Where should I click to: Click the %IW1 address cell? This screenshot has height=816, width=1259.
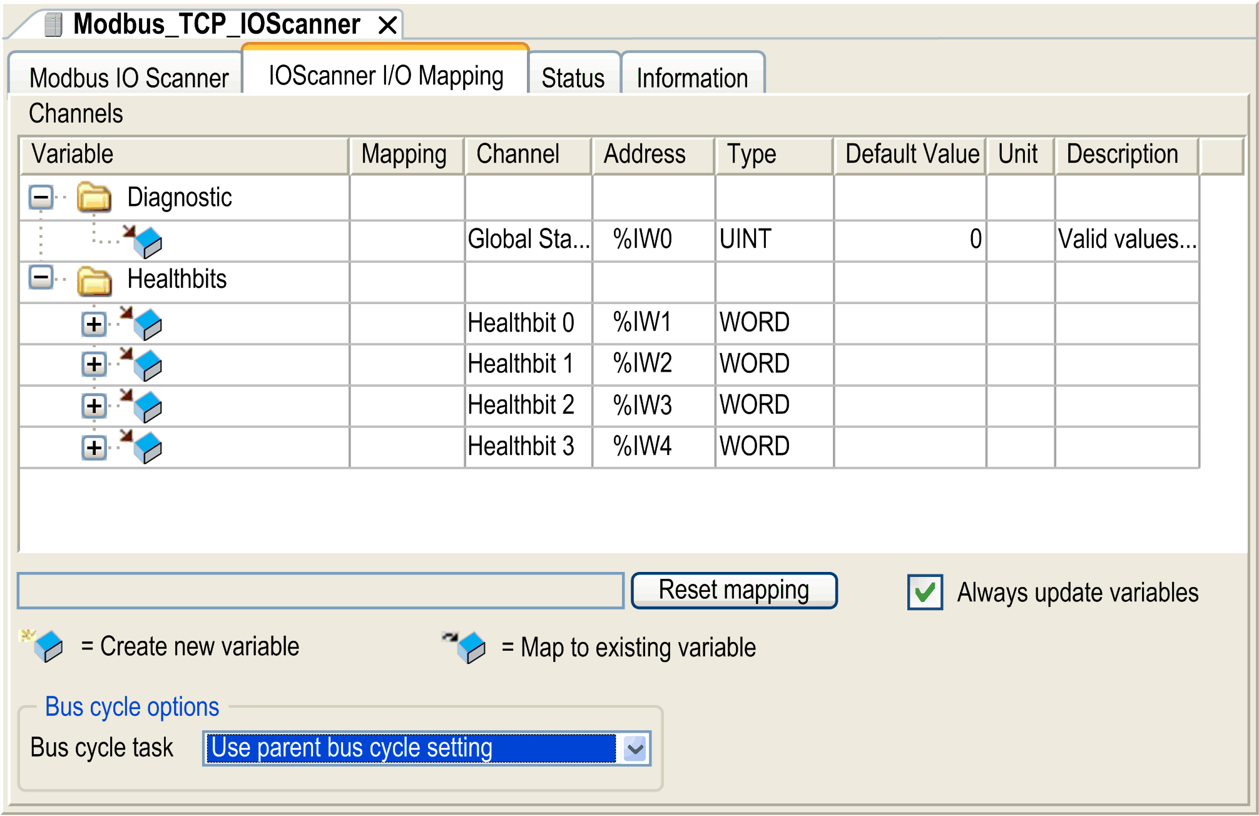coord(654,324)
